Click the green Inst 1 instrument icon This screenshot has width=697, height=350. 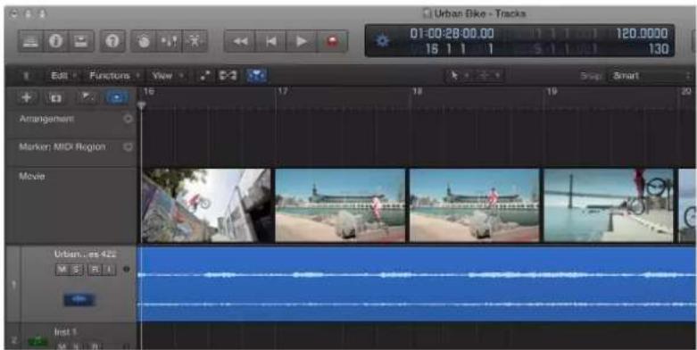click(37, 342)
